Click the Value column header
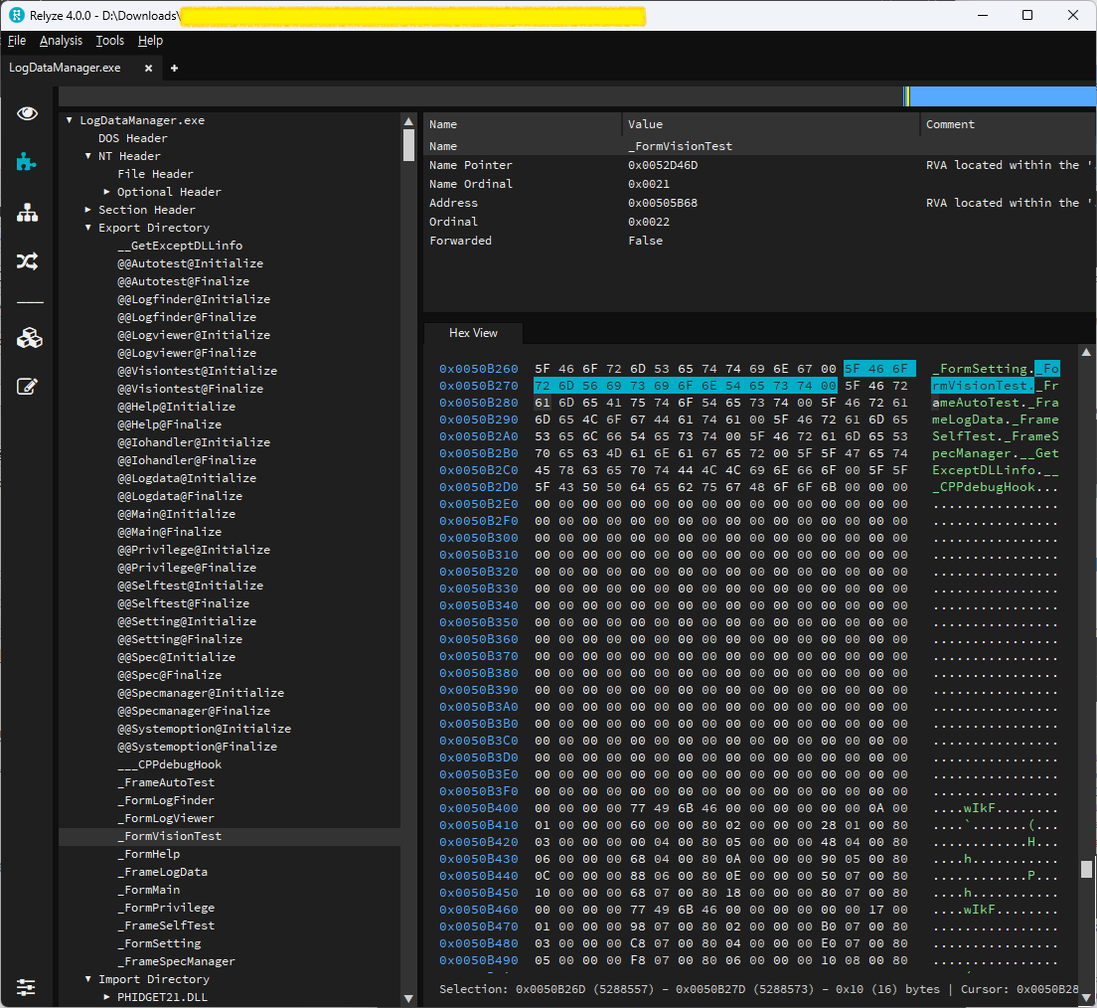 tap(770, 124)
